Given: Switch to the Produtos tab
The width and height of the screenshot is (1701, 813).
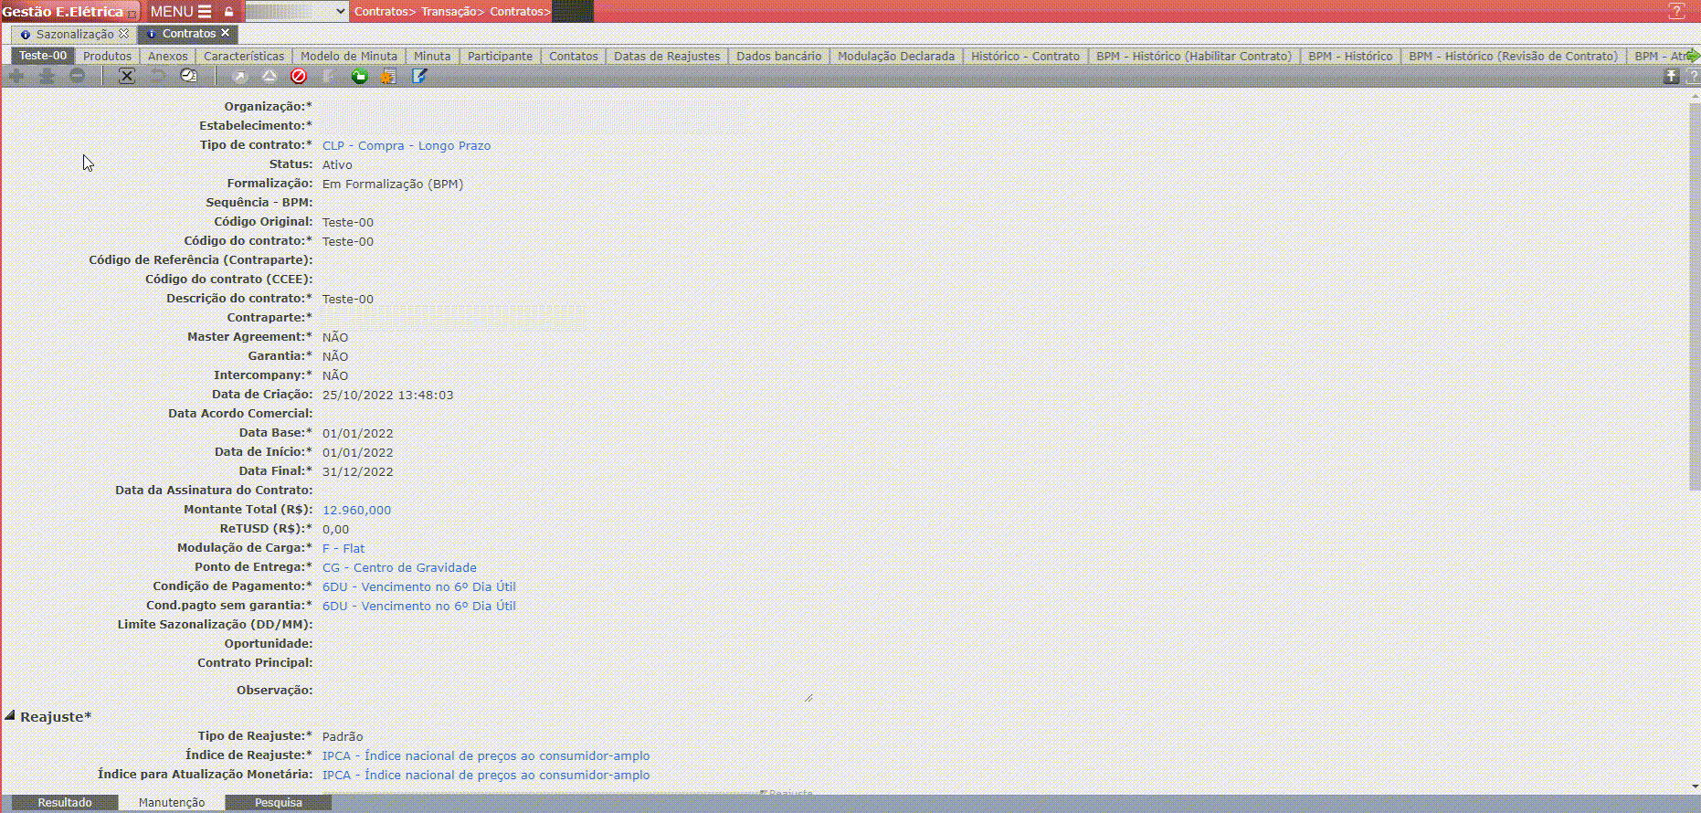Looking at the screenshot, I should coord(107,56).
